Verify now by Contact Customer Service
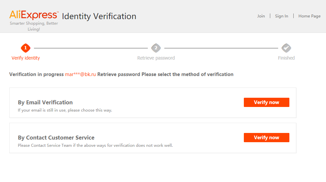Image resolution: width=326 pixels, height=182 pixels. click(267, 138)
